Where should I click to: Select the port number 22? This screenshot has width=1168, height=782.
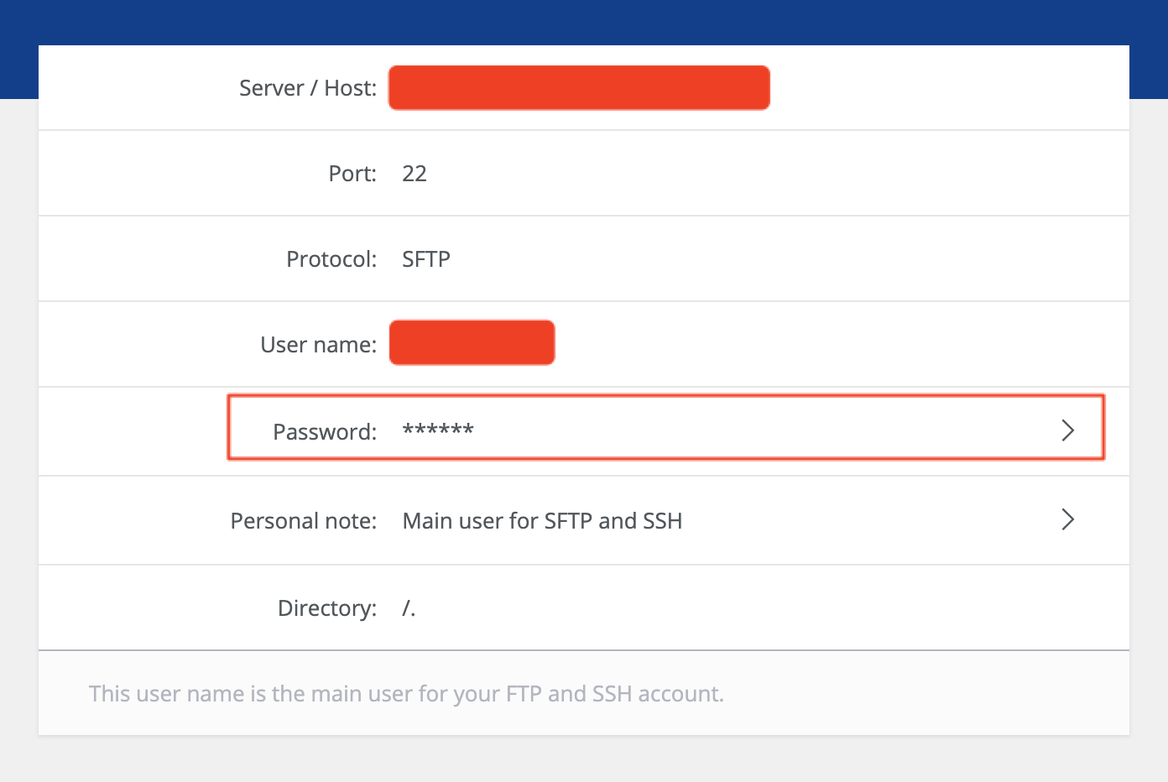click(x=415, y=174)
